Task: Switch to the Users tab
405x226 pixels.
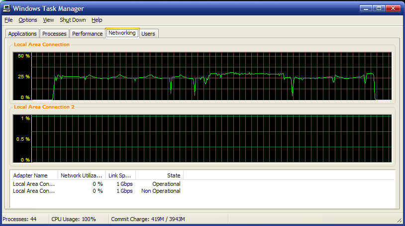Action: [148, 34]
